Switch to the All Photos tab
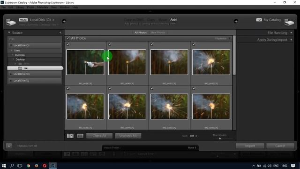 tap(141, 32)
